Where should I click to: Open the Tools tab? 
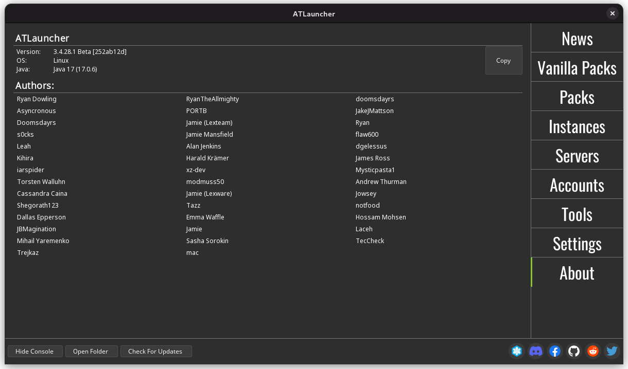[577, 214]
